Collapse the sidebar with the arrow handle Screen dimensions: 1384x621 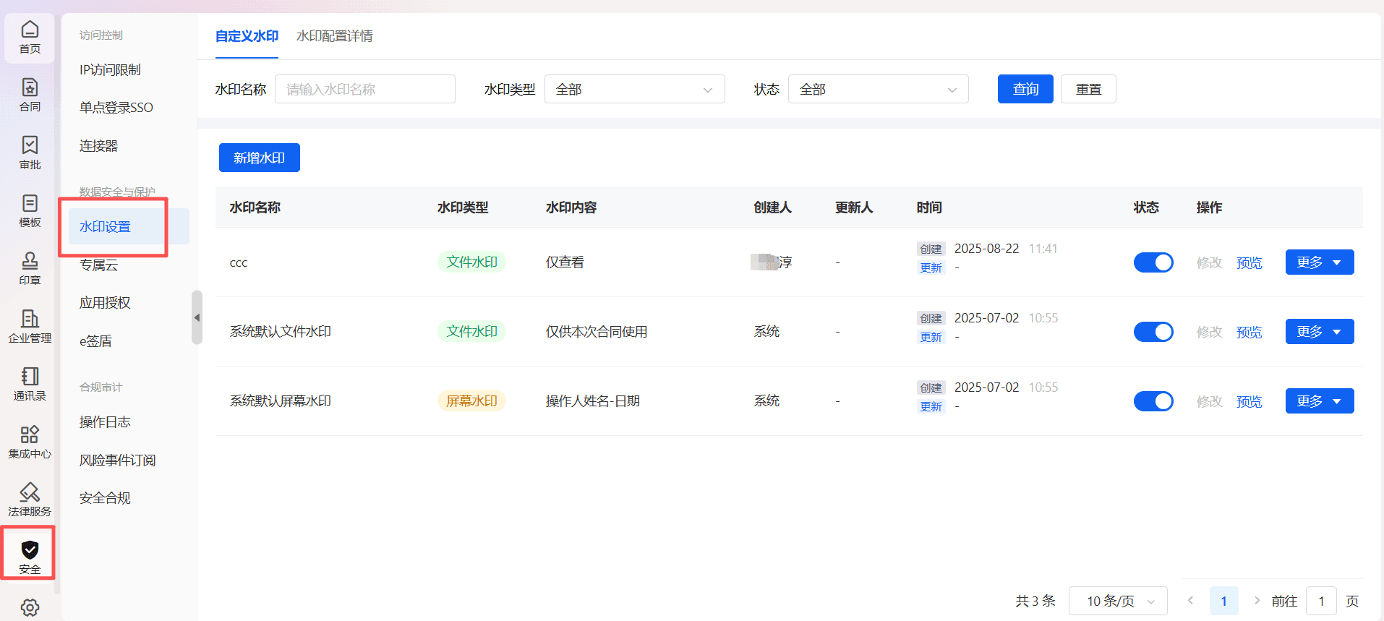[x=197, y=317]
